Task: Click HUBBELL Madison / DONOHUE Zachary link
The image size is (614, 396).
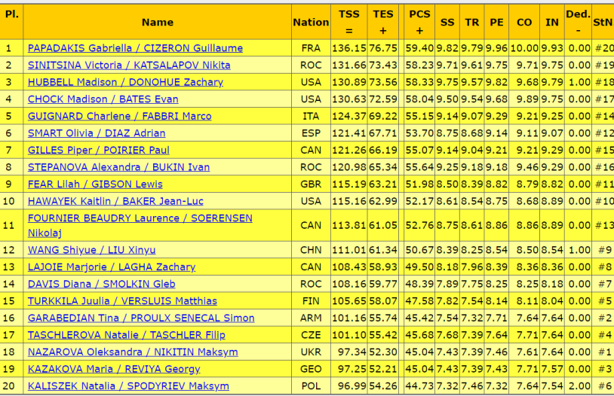Action: pyautogui.click(x=125, y=82)
